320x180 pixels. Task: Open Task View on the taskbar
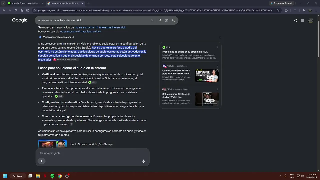click(30, 176)
